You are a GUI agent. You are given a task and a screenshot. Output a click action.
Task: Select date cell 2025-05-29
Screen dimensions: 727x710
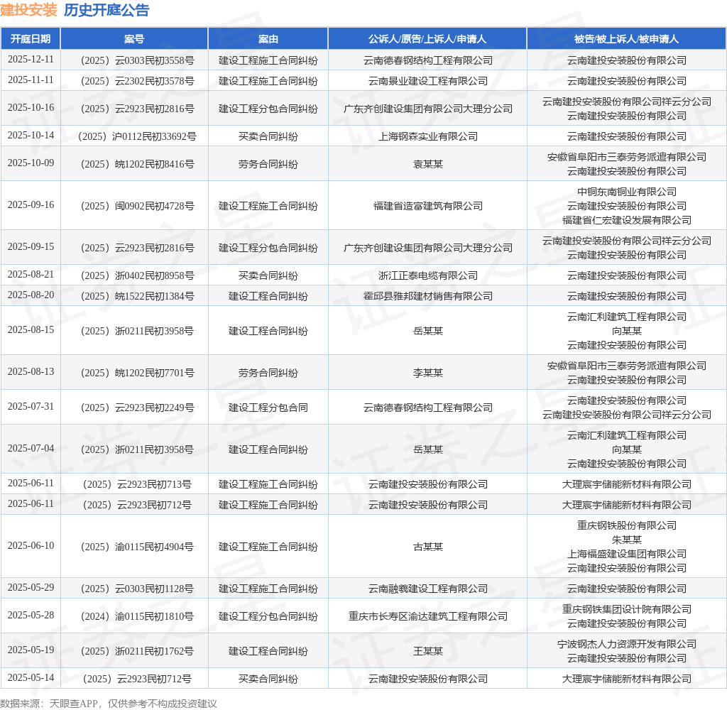(31, 588)
